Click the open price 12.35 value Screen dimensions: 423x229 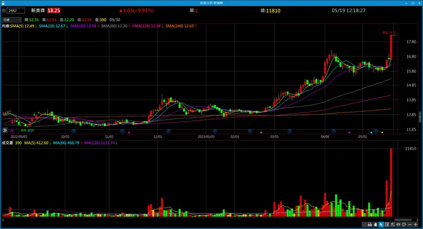point(34,20)
